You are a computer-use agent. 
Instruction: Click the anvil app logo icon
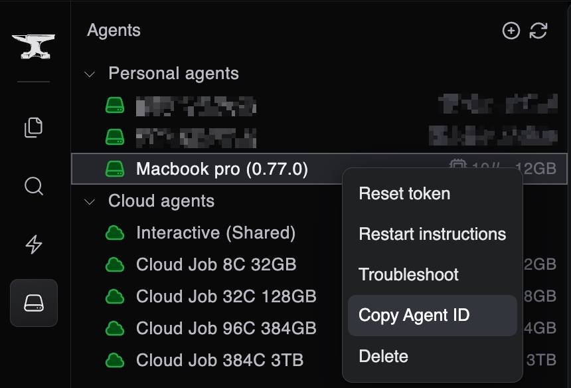tap(33, 45)
